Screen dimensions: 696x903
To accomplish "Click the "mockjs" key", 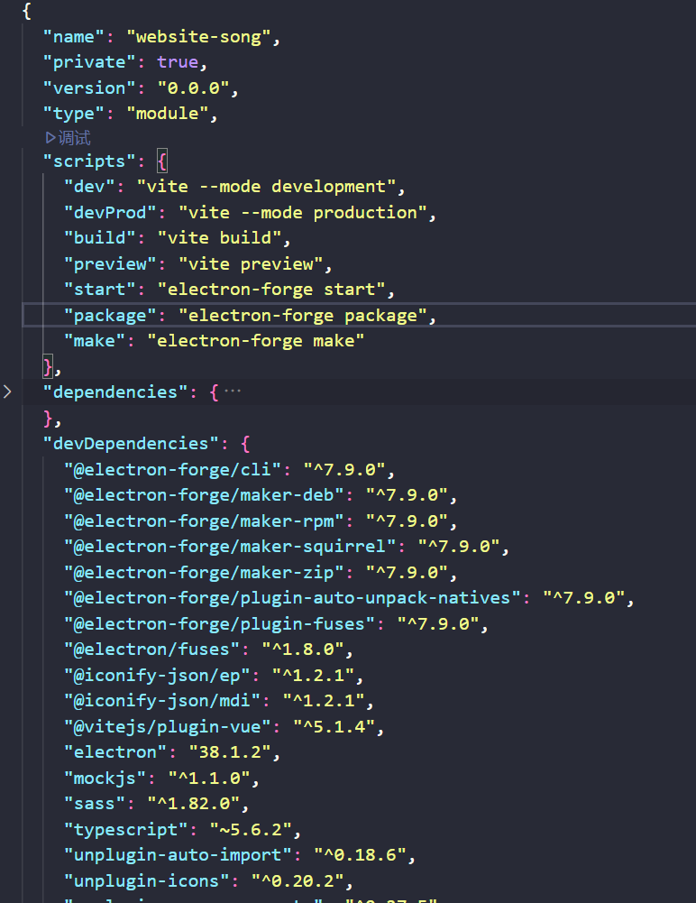I will 105,779.
